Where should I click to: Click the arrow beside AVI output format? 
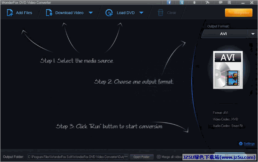(x=253, y=34)
